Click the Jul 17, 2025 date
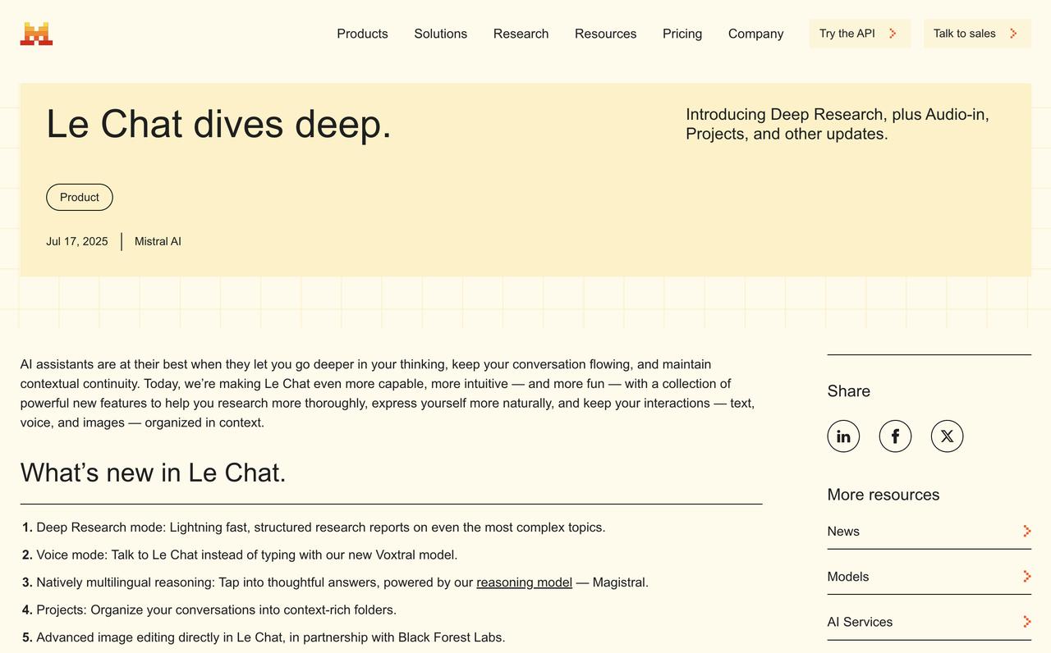 [x=77, y=241]
